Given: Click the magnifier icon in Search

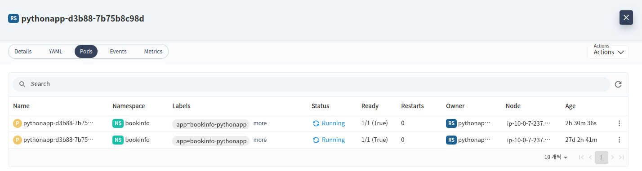Looking at the screenshot, I should pos(22,84).
